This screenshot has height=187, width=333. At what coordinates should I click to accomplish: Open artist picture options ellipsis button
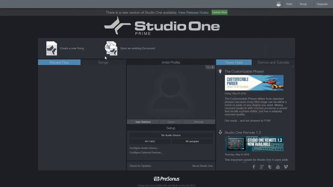pos(208,67)
